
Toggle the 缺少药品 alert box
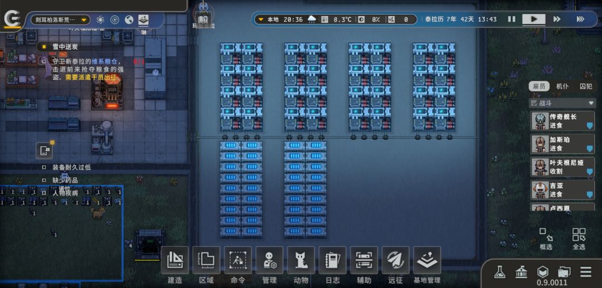coord(44,180)
